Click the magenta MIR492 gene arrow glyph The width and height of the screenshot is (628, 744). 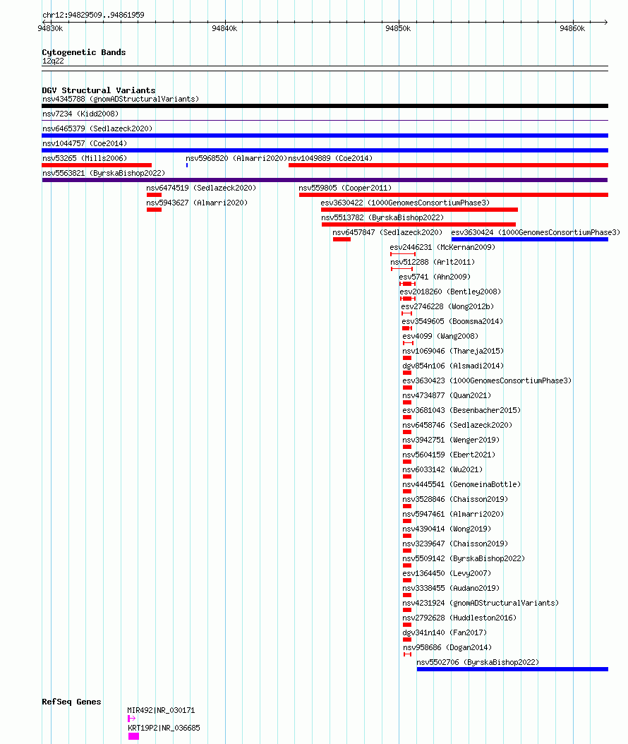point(131,719)
